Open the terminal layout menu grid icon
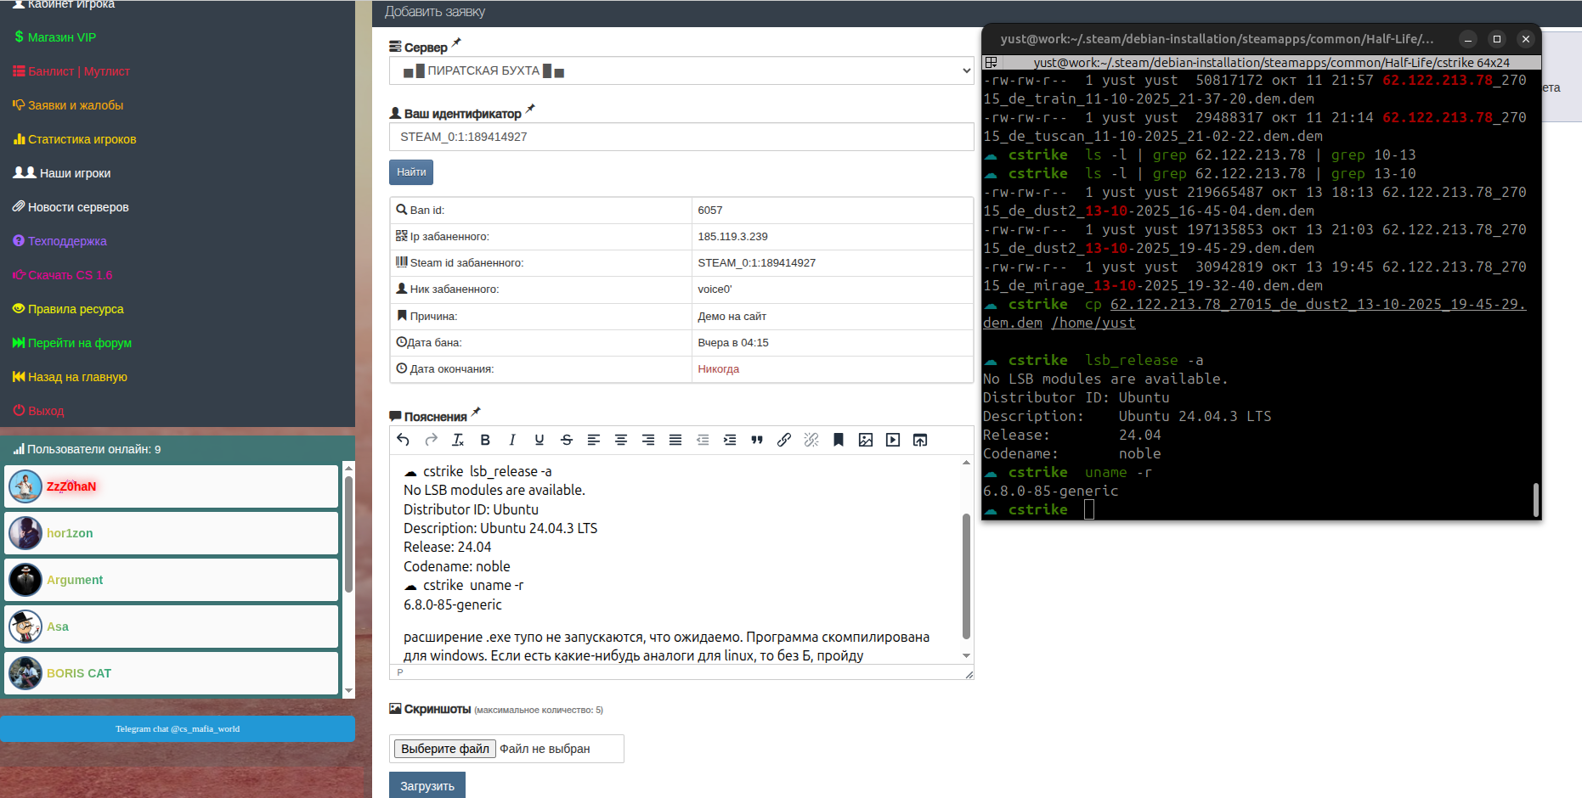 point(991,63)
